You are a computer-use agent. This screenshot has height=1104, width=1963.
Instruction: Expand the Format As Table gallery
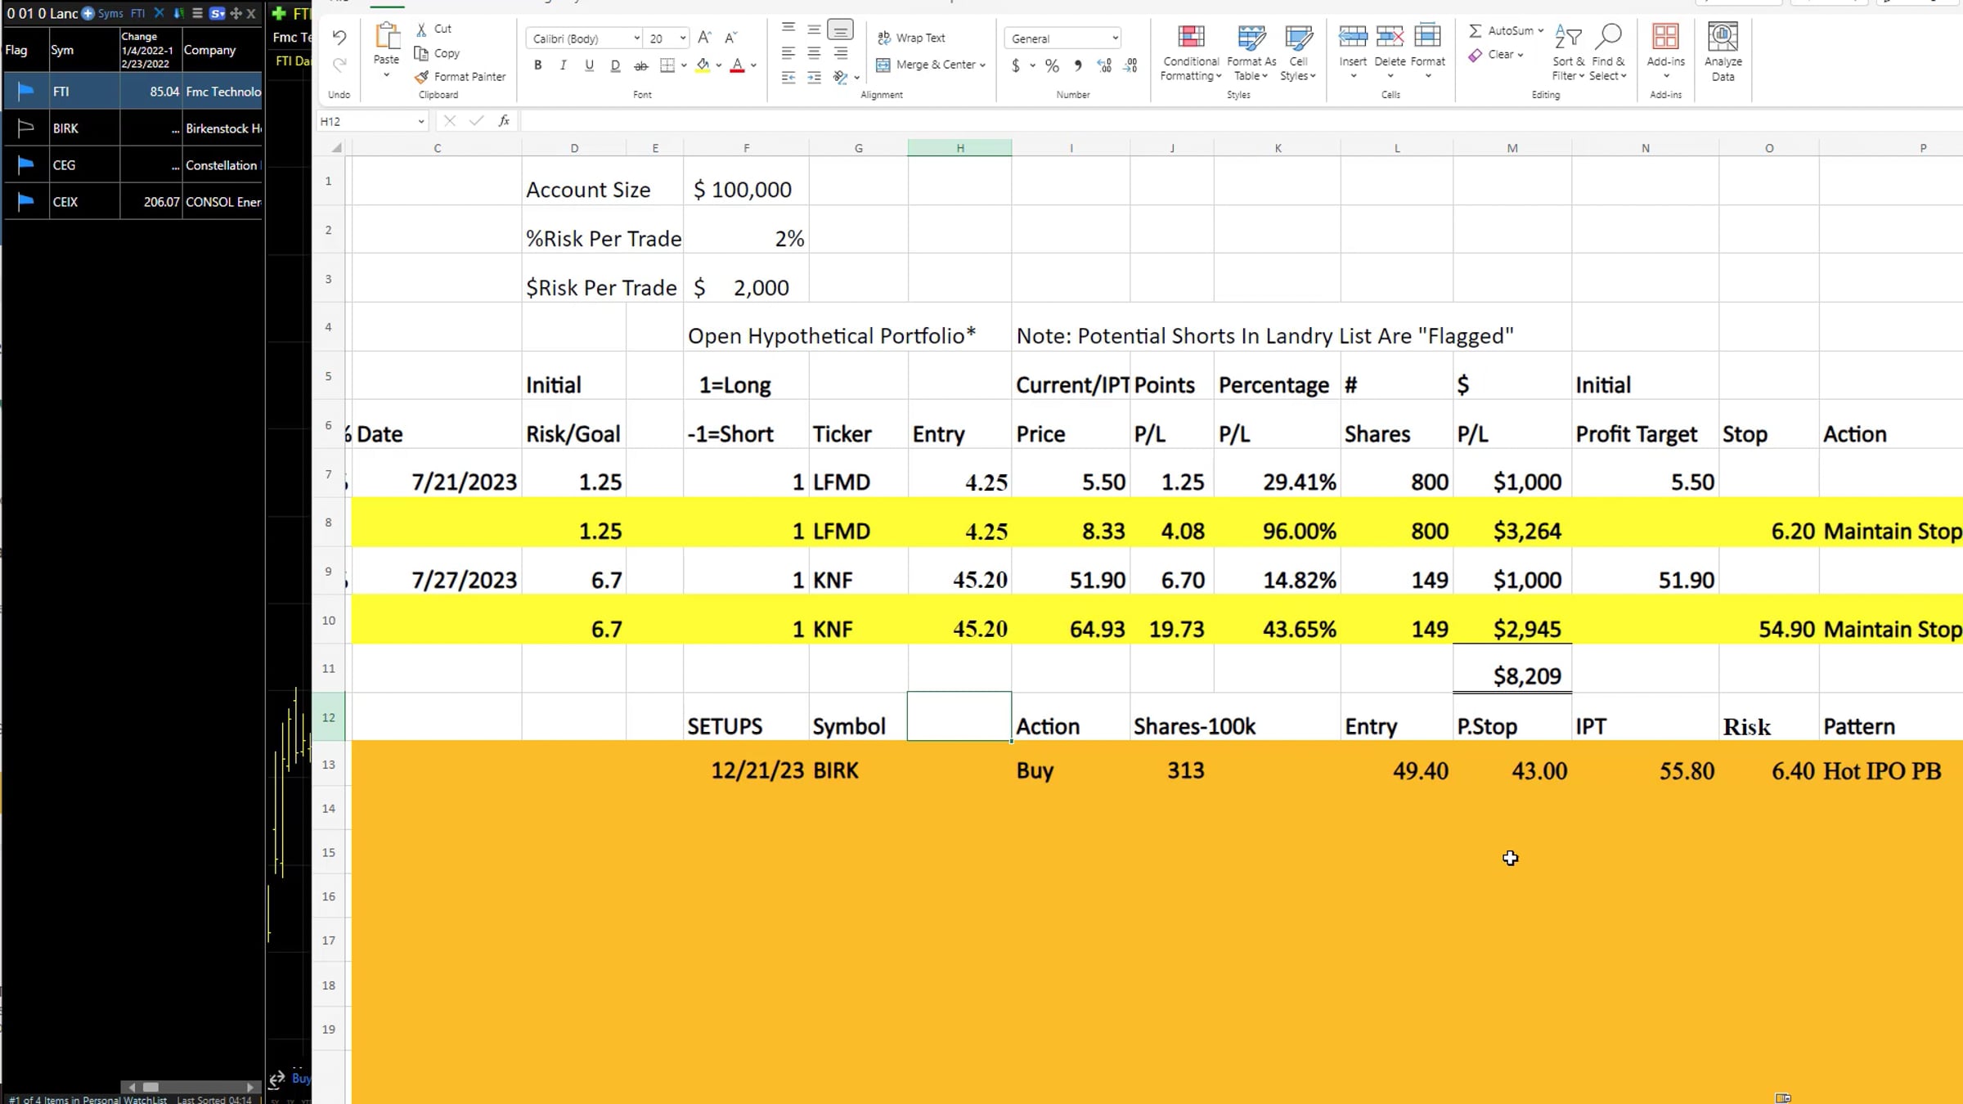pos(1251,52)
